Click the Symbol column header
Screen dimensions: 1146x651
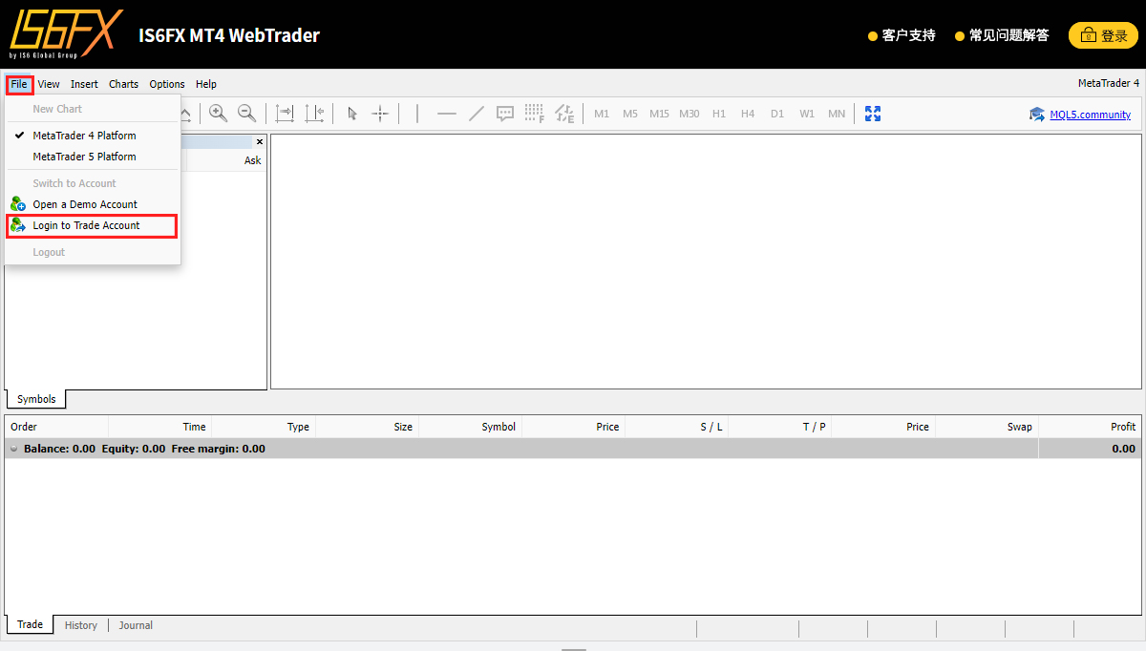pyautogui.click(x=470, y=427)
